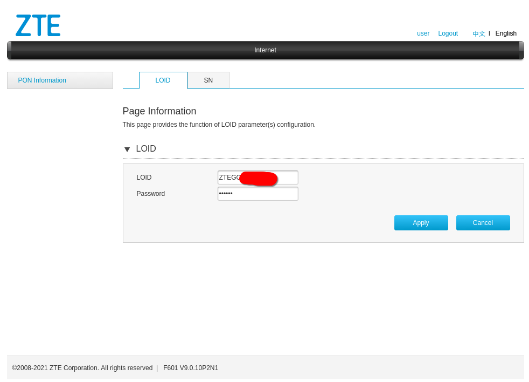Click the Page Information heading
Viewport: 529px width, 382px height.
159,111
